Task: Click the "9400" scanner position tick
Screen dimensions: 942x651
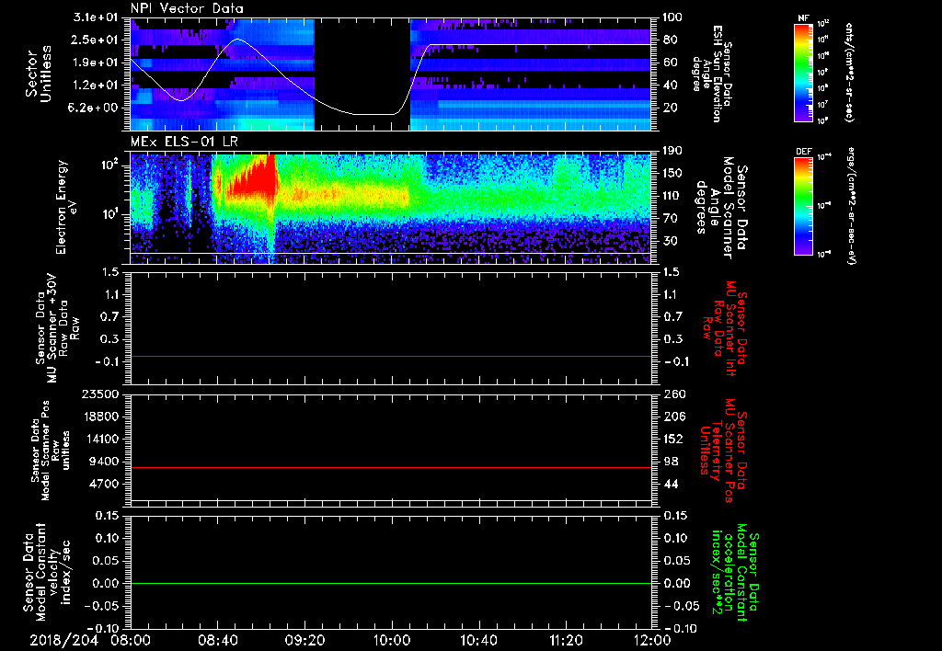Action: click(x=103, y=462)
